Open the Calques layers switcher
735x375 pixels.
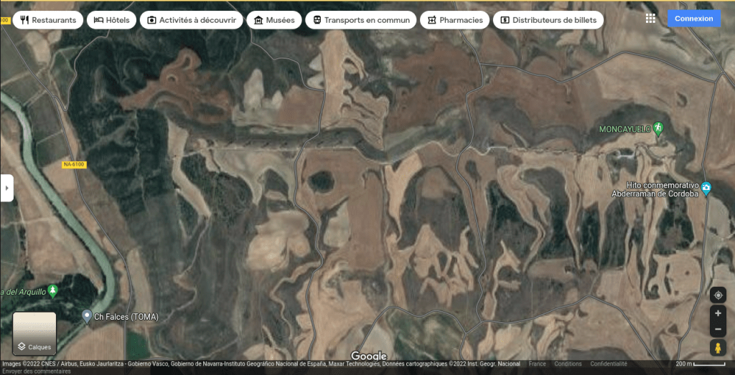tap(34, 333)
